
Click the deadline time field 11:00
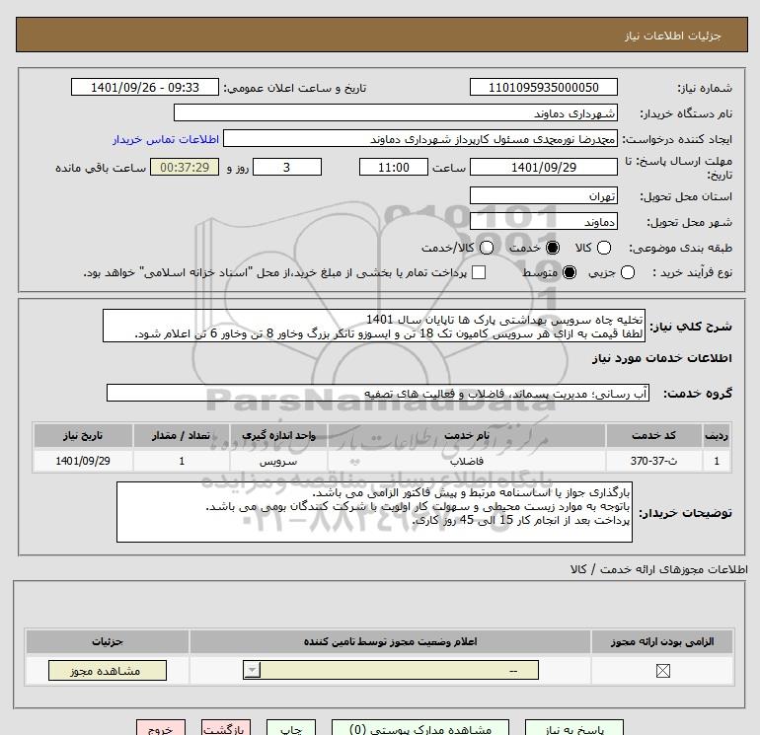[x=394, y=167]
